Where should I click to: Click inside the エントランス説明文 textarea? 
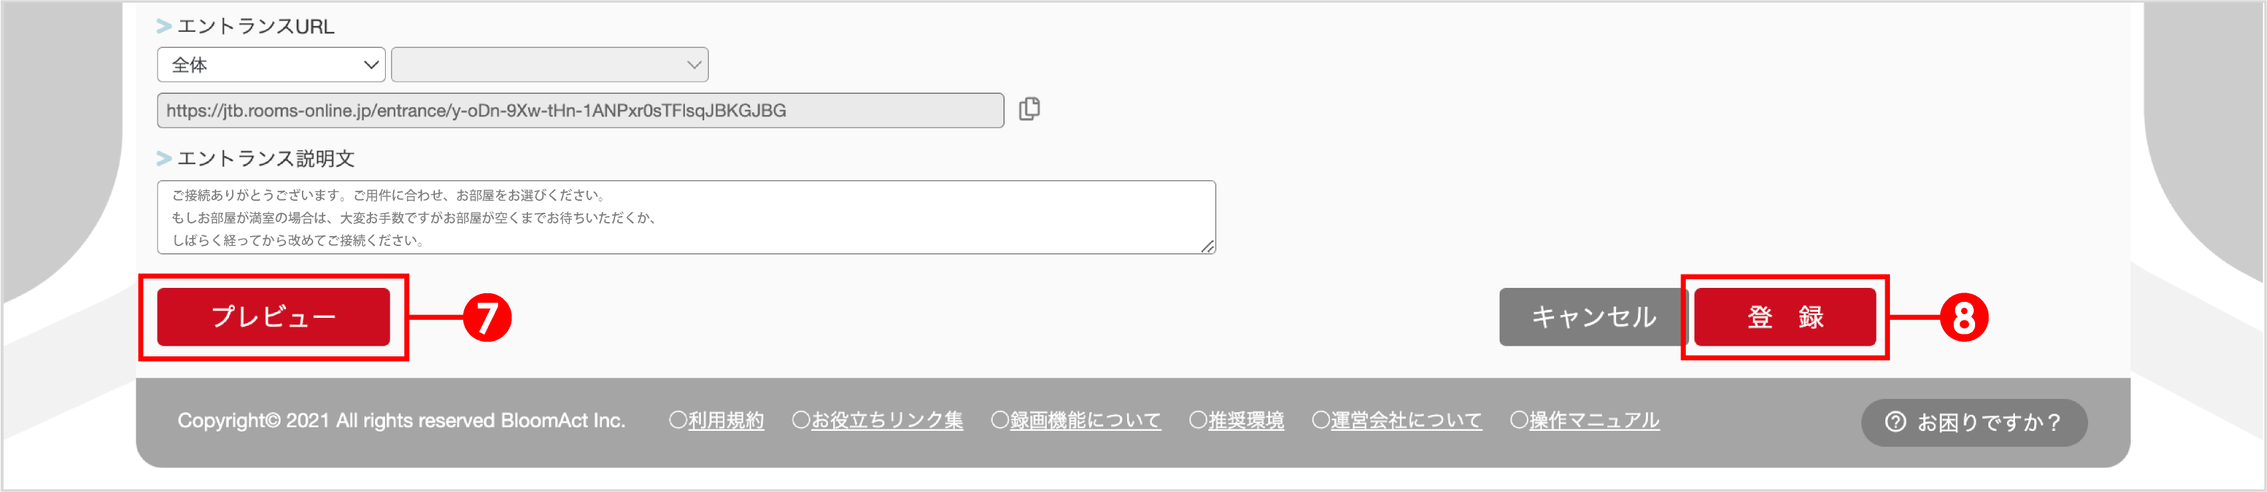point(686,217)
